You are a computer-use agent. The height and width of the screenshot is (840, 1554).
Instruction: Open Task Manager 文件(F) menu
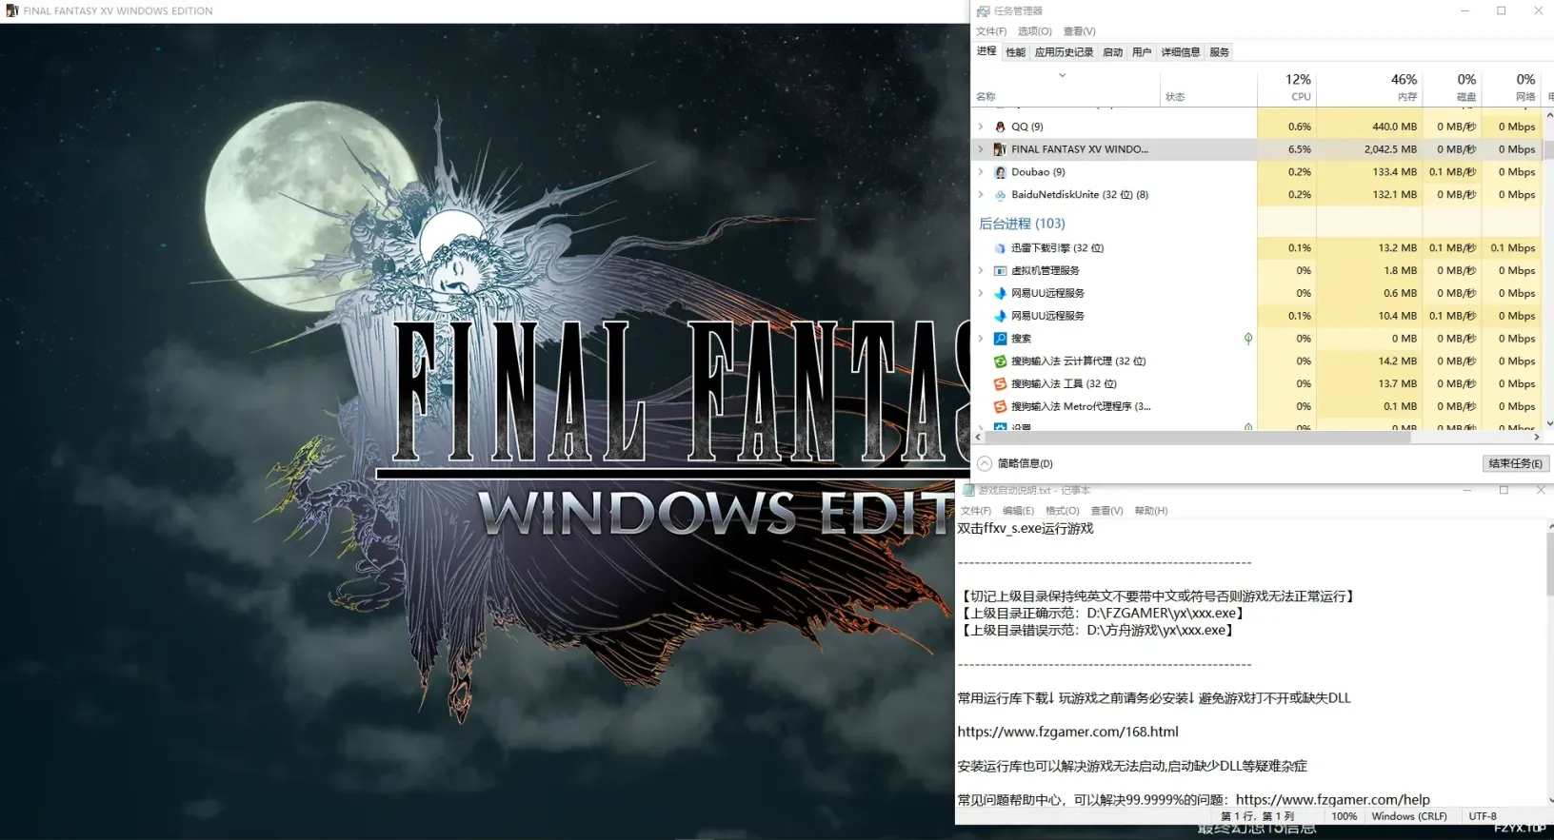tap(991, 31)
